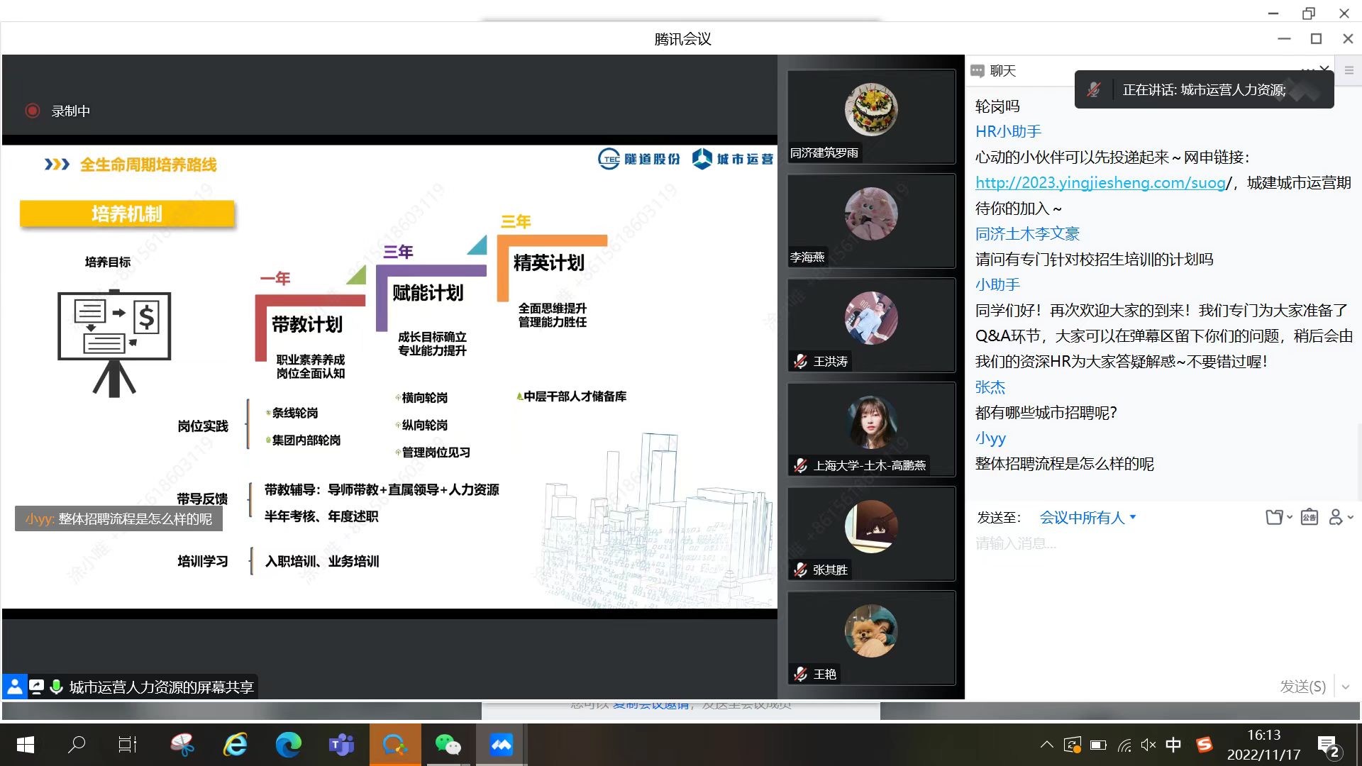Click the screen-share icon beside the green microphone
Viewport: 1362px width, 766px height.
pos(36,687)
